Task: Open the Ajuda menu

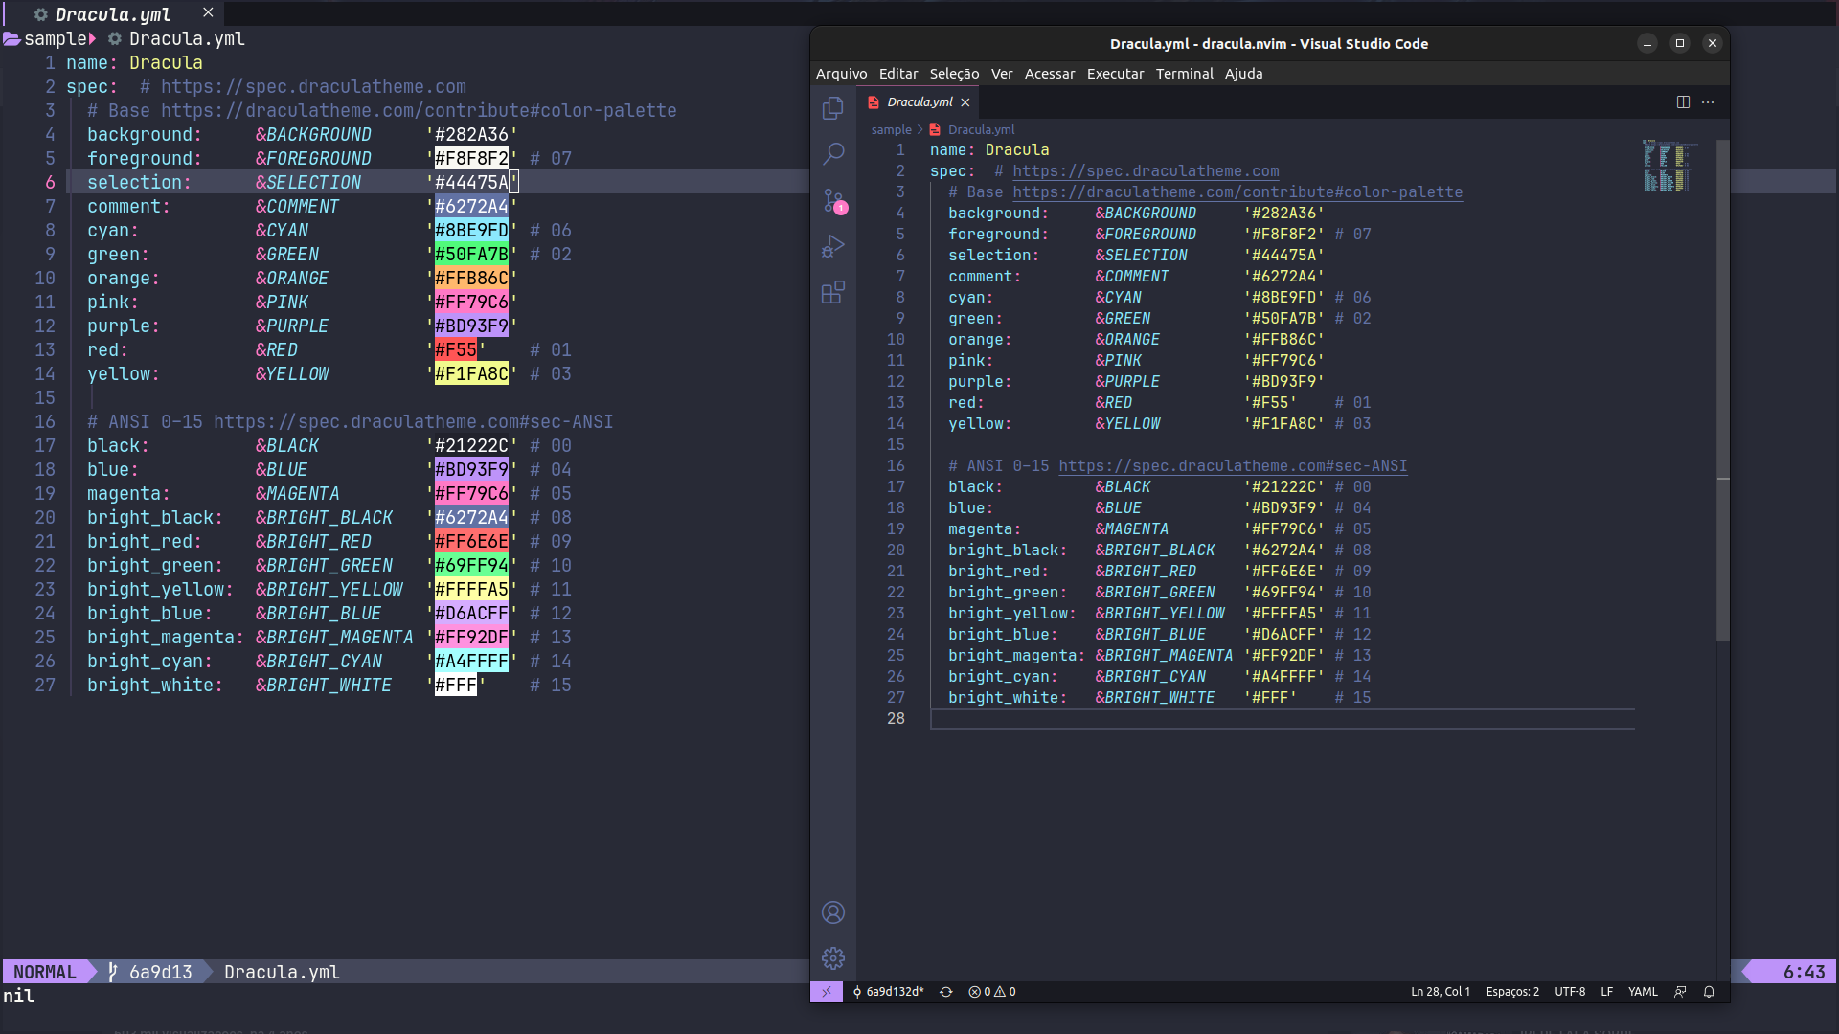Action: click(1243, 74)
